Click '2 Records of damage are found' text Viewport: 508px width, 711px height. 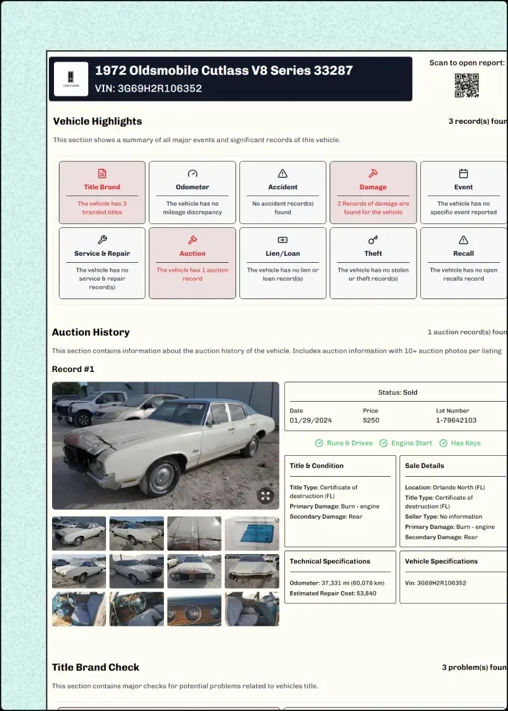pyautogui.click(x=373, y=208)
